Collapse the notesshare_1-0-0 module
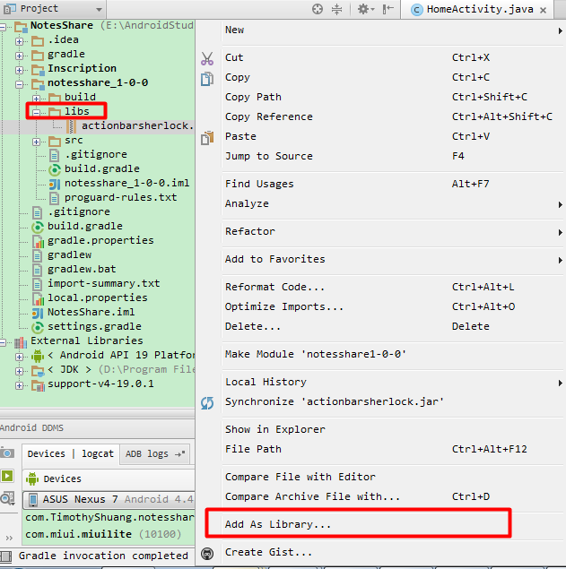 tap(20, 84)
